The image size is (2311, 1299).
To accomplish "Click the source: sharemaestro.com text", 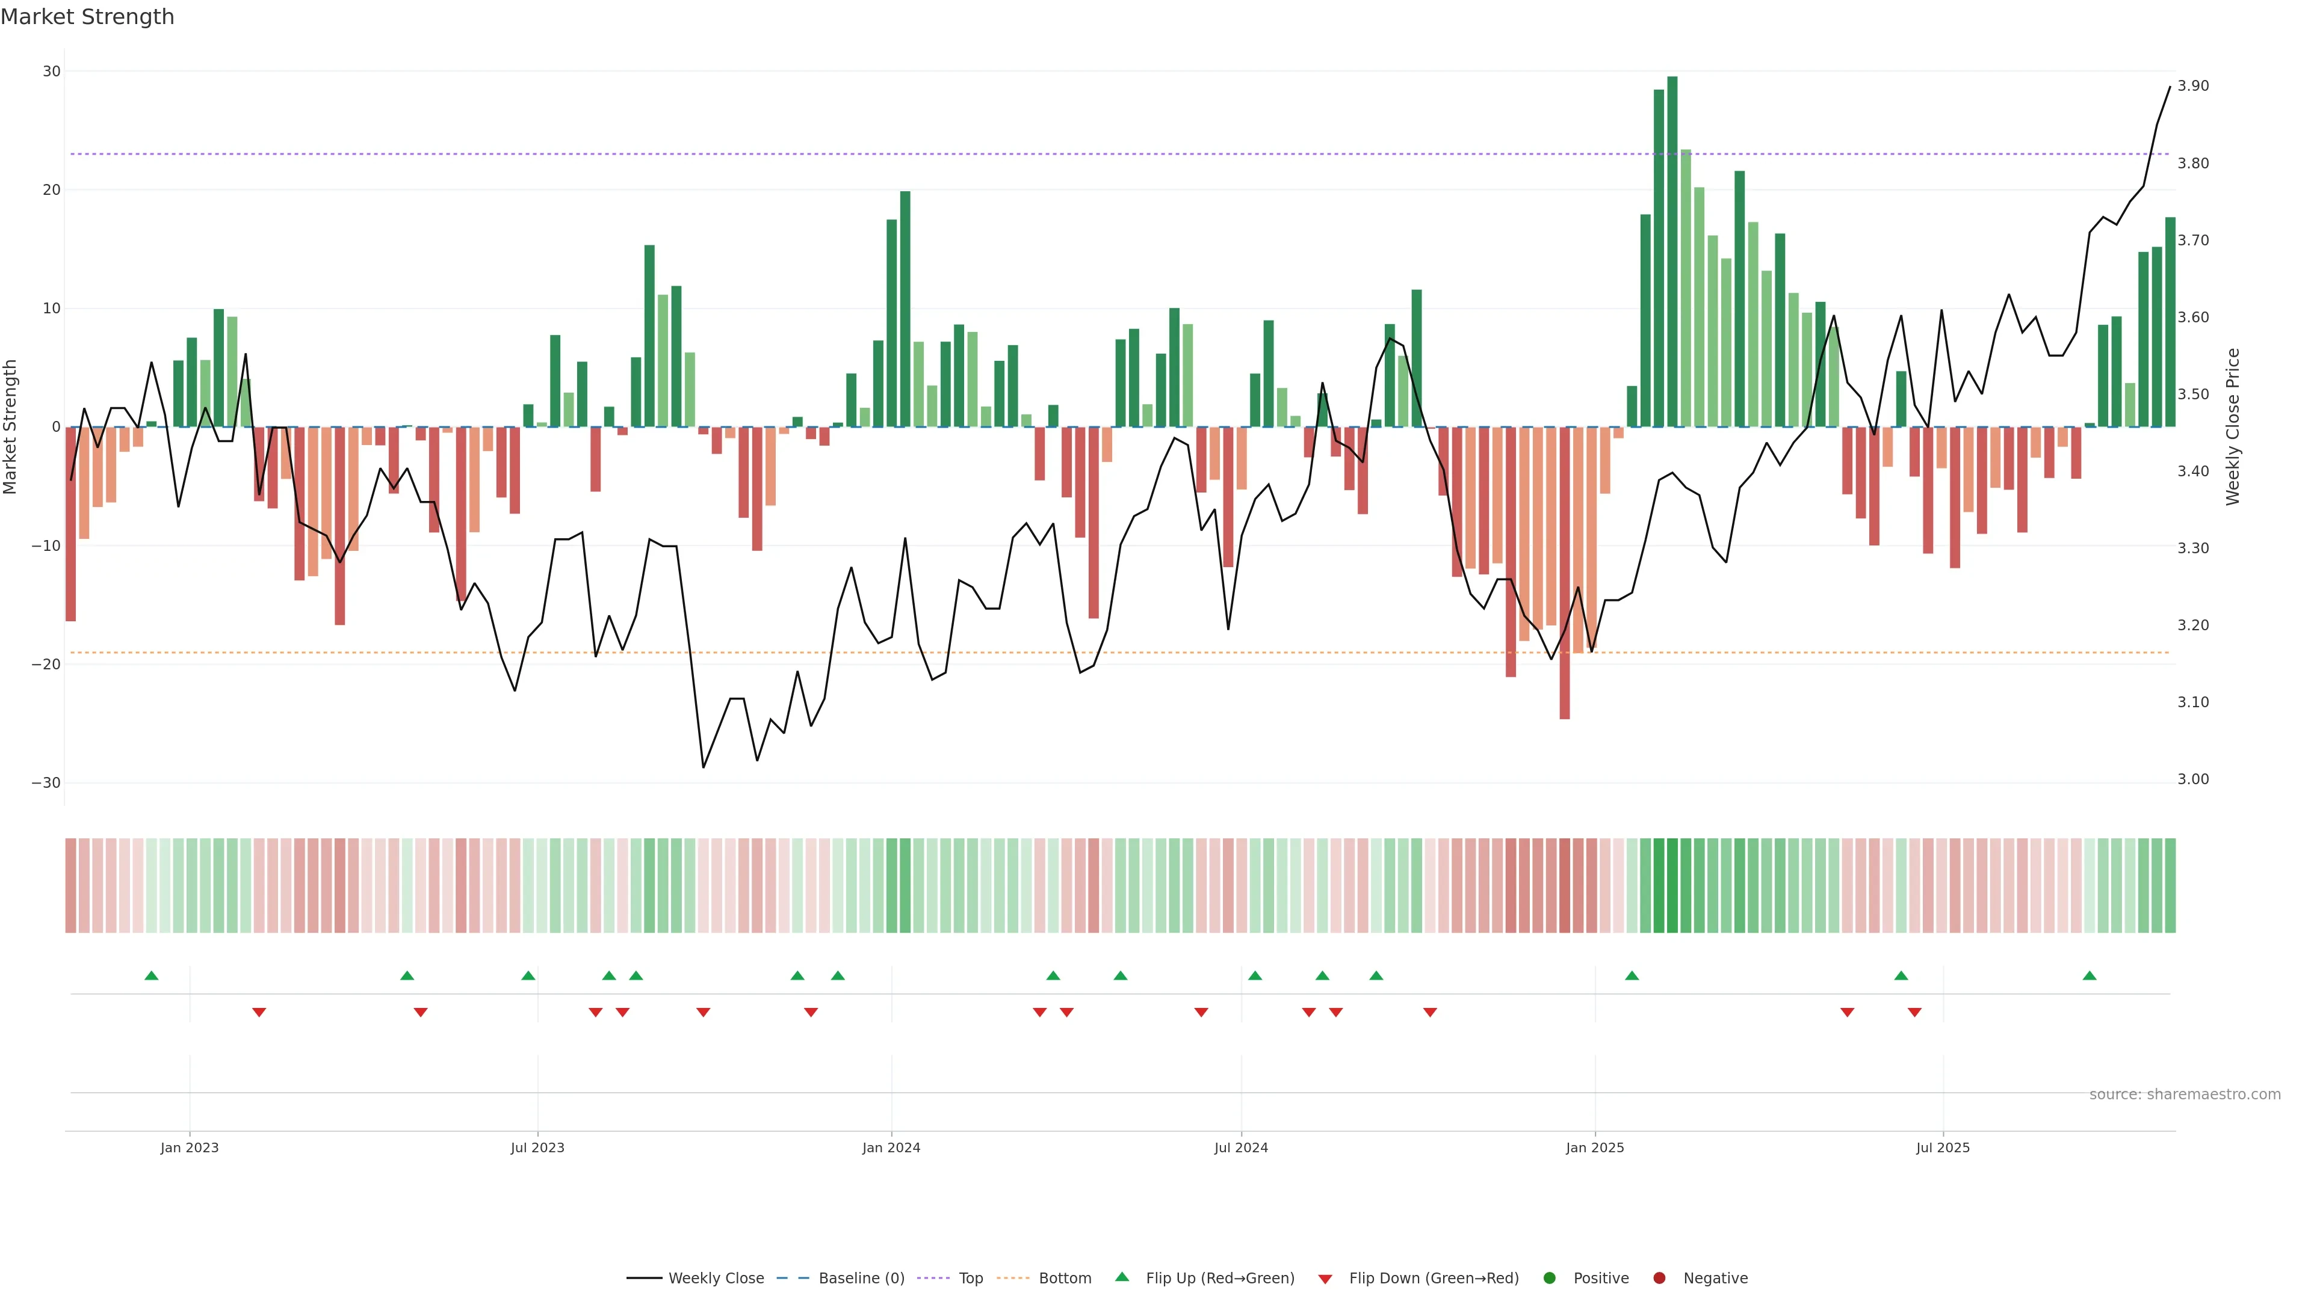I will coord(2185,1095).
